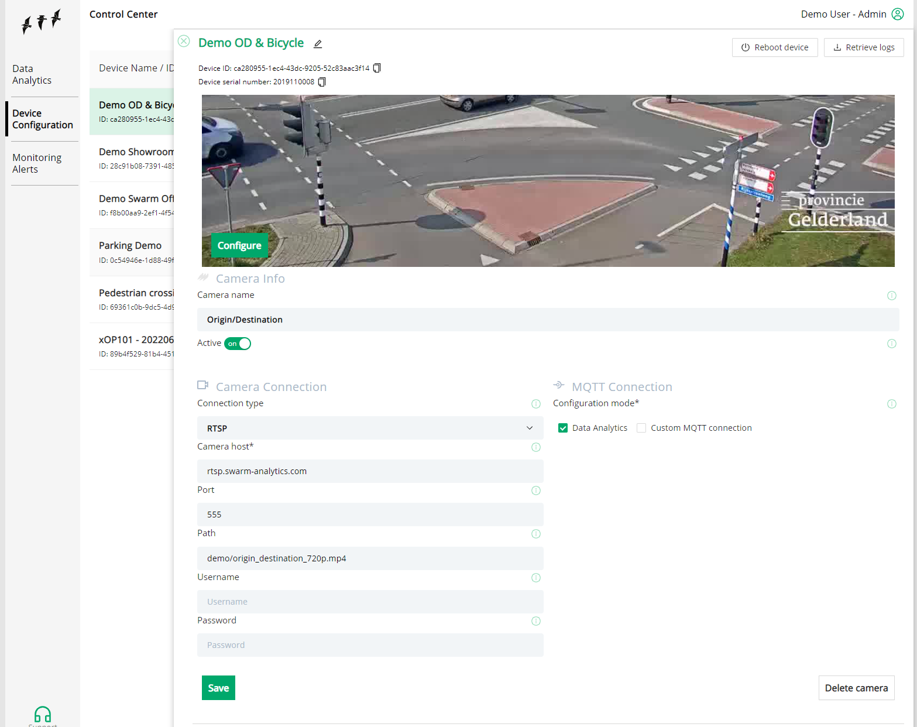Delete this camera
The image size is (917, 727).
856,688
